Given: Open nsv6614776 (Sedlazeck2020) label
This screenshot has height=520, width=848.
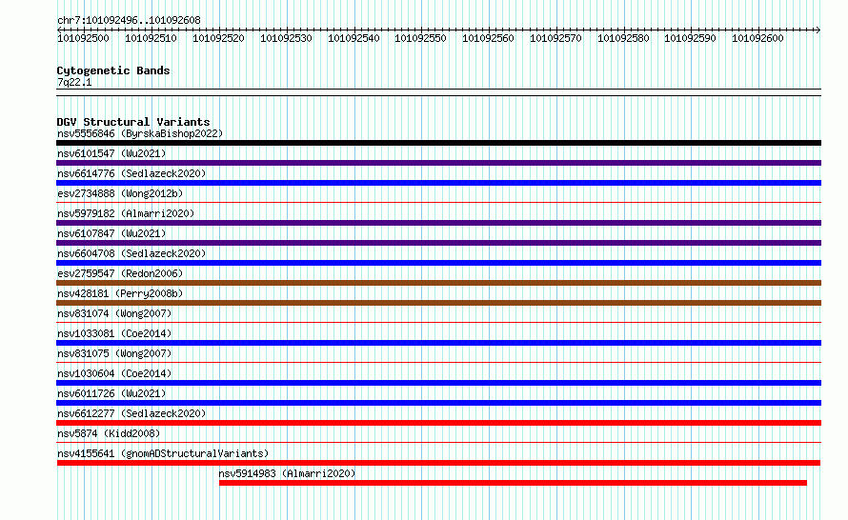Looking at the screenshot, I should 131,173.
